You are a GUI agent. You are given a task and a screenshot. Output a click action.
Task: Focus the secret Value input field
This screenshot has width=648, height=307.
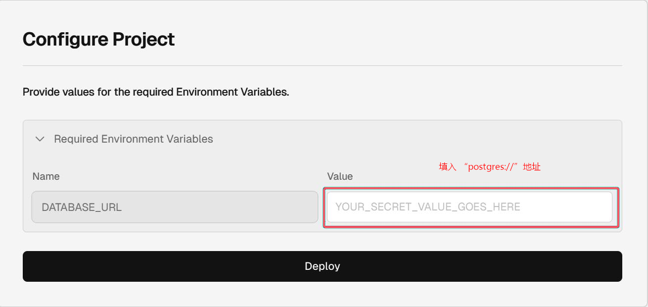point(469,207)
